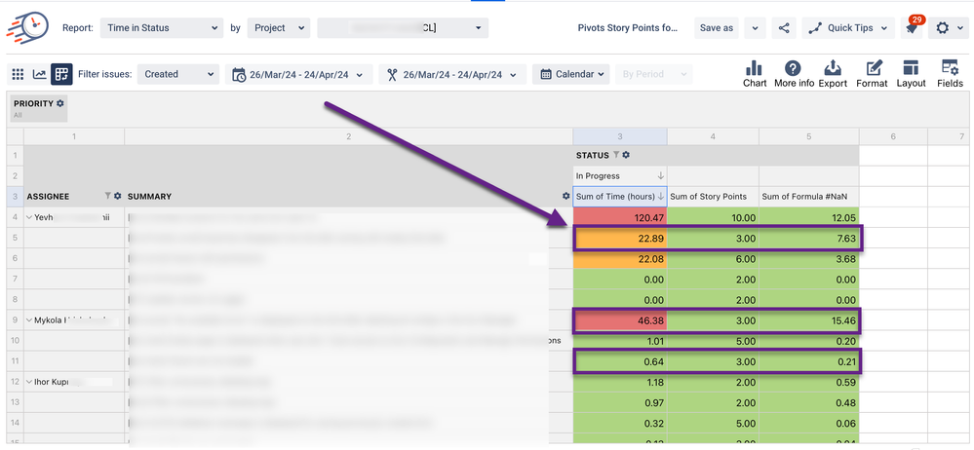The height and width of the screenshot is (450, 974).
Task: Click the share icon
Action: 785,28
